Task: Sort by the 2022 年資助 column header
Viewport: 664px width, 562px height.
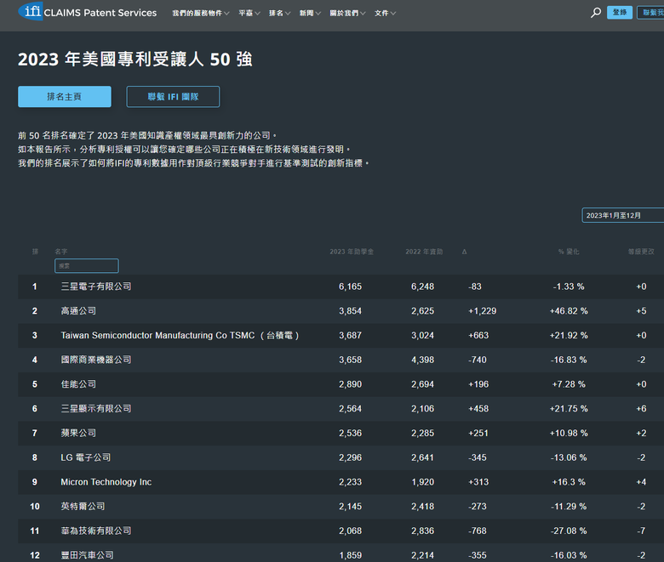Action: pyautogui.click(x=424, y=252)
